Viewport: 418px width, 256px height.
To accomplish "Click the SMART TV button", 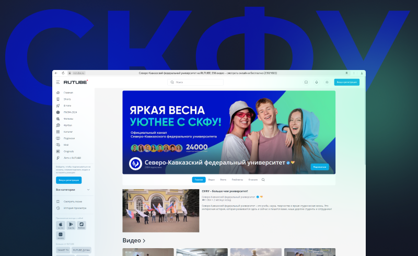I will tap(63, 250).
